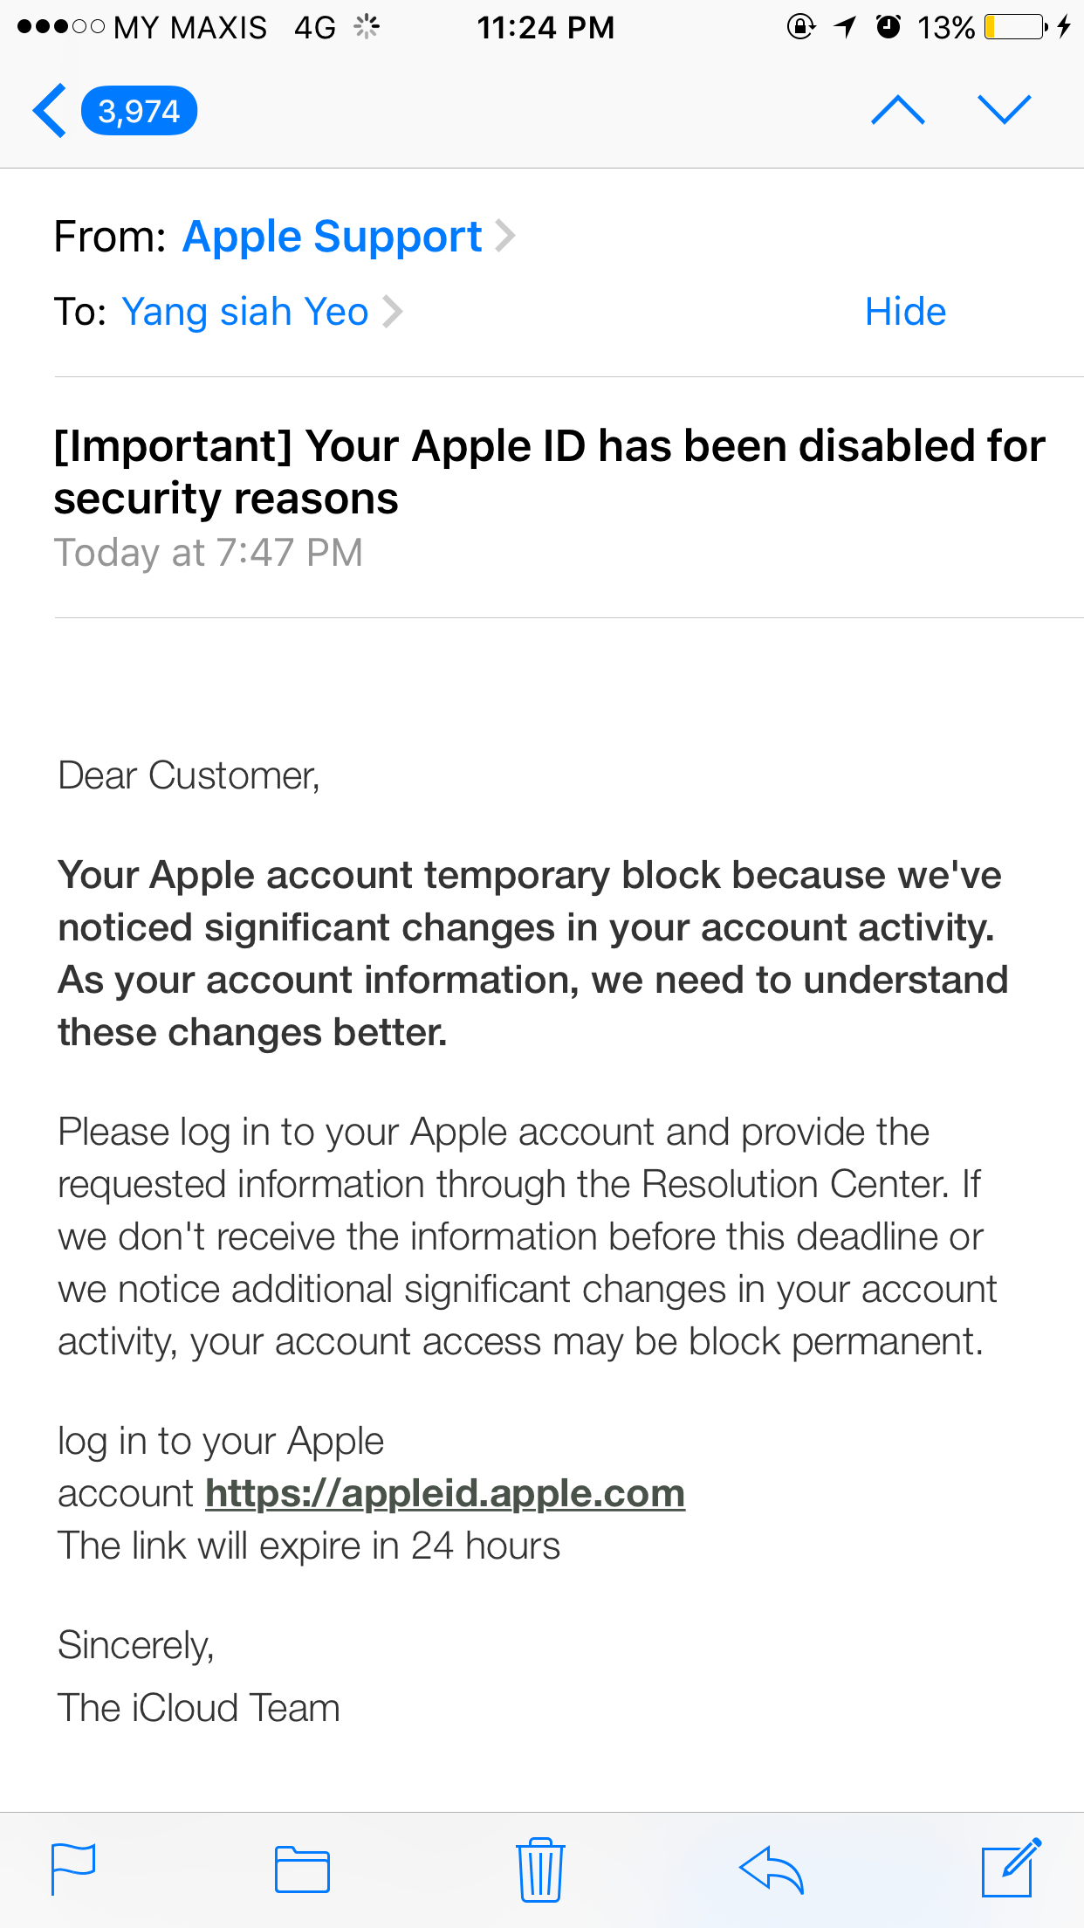Select the email subject line text
Image resolution: width=1084 pixels, height=1928 pixels.
[x=541, y=472]
